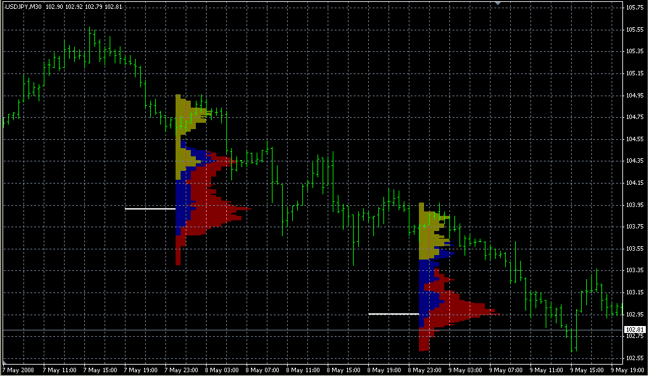Click the 104.95 price scale label
Screen dimensions: 649x376
point(634,95)
